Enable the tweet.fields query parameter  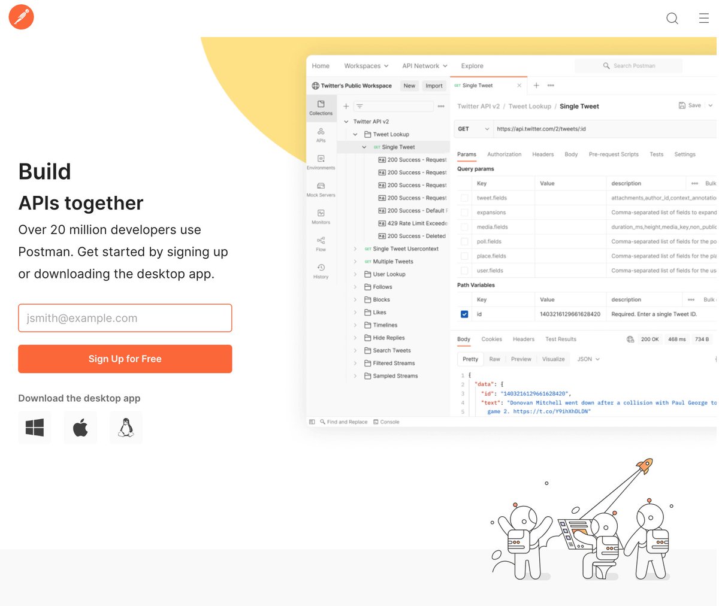click(x=464, y=198)
